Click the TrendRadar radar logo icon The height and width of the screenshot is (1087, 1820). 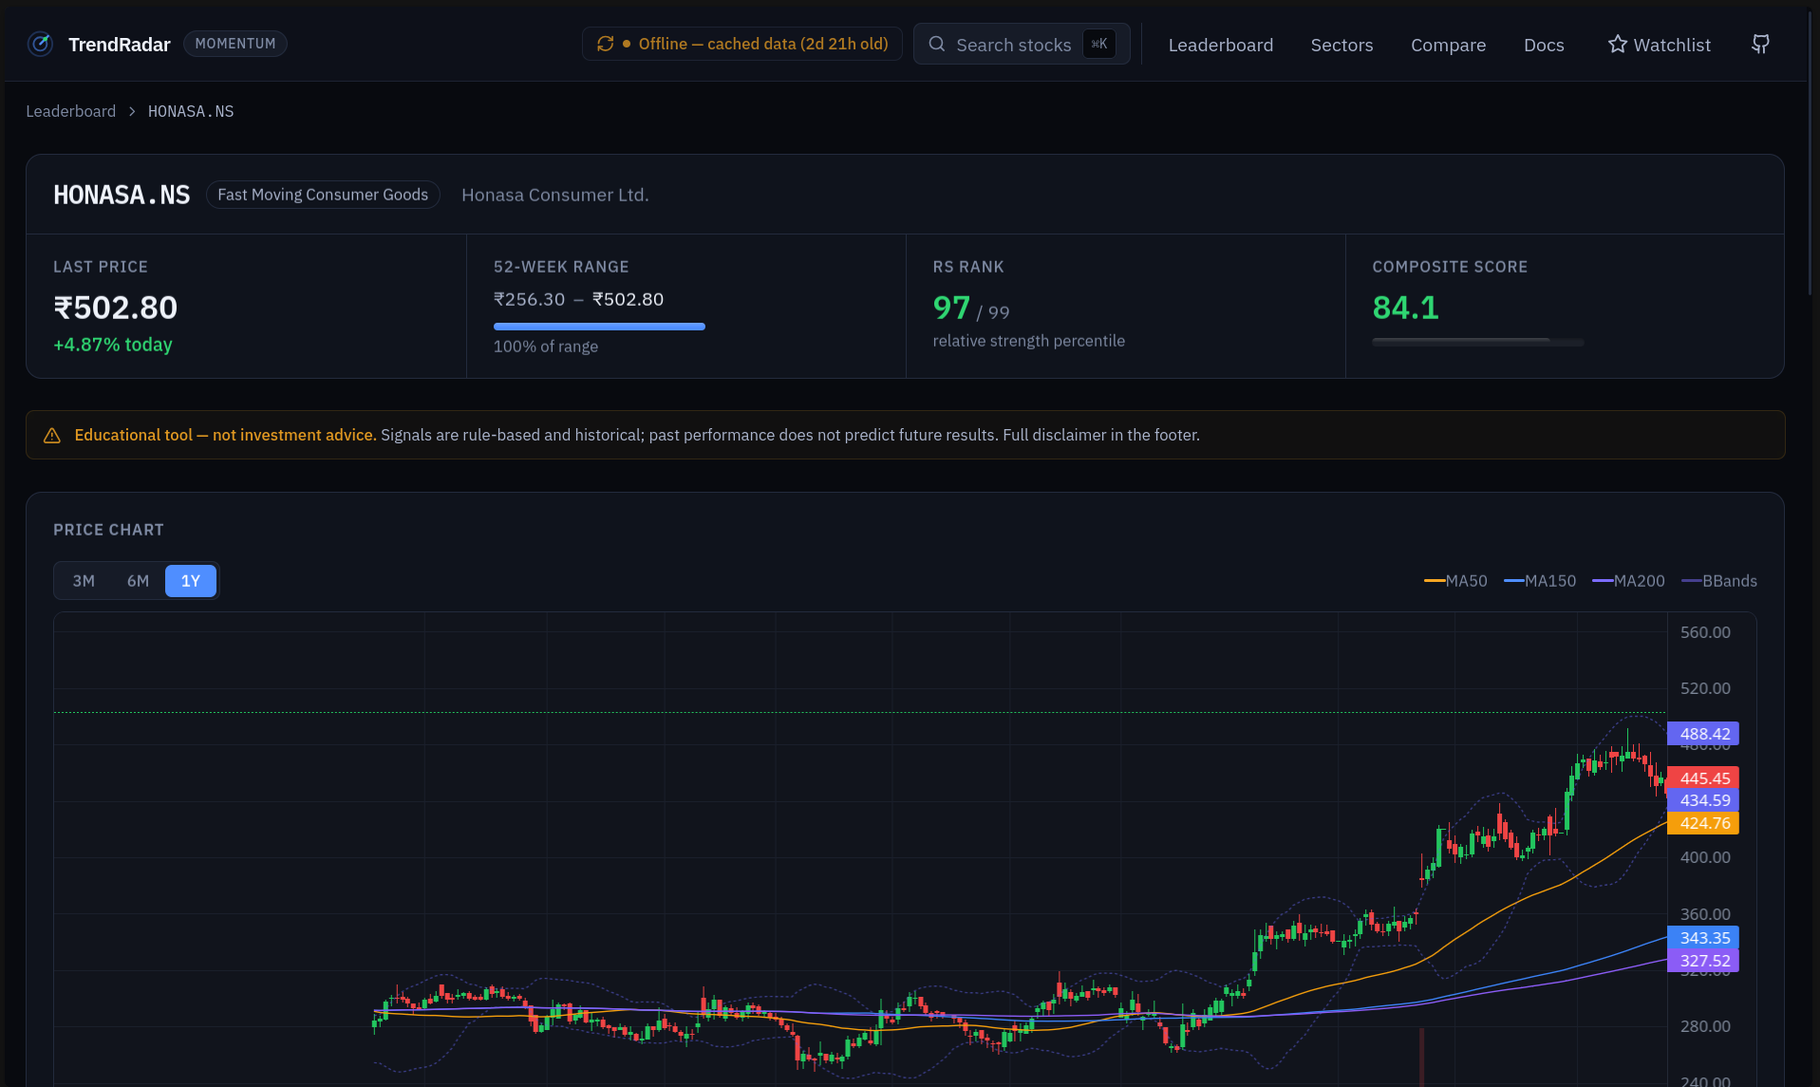pos(40,44)
